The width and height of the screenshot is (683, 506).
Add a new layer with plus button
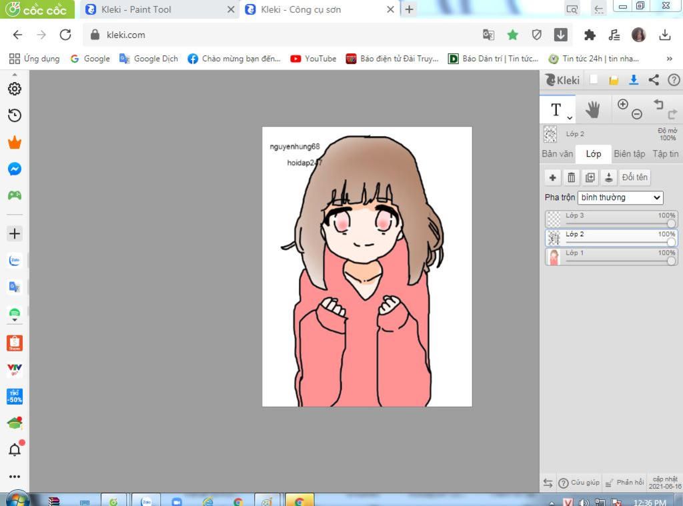552,177
